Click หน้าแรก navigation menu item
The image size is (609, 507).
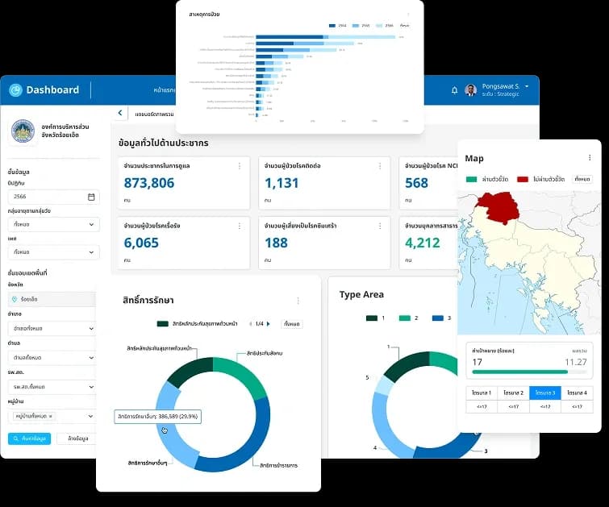[165, 90]
